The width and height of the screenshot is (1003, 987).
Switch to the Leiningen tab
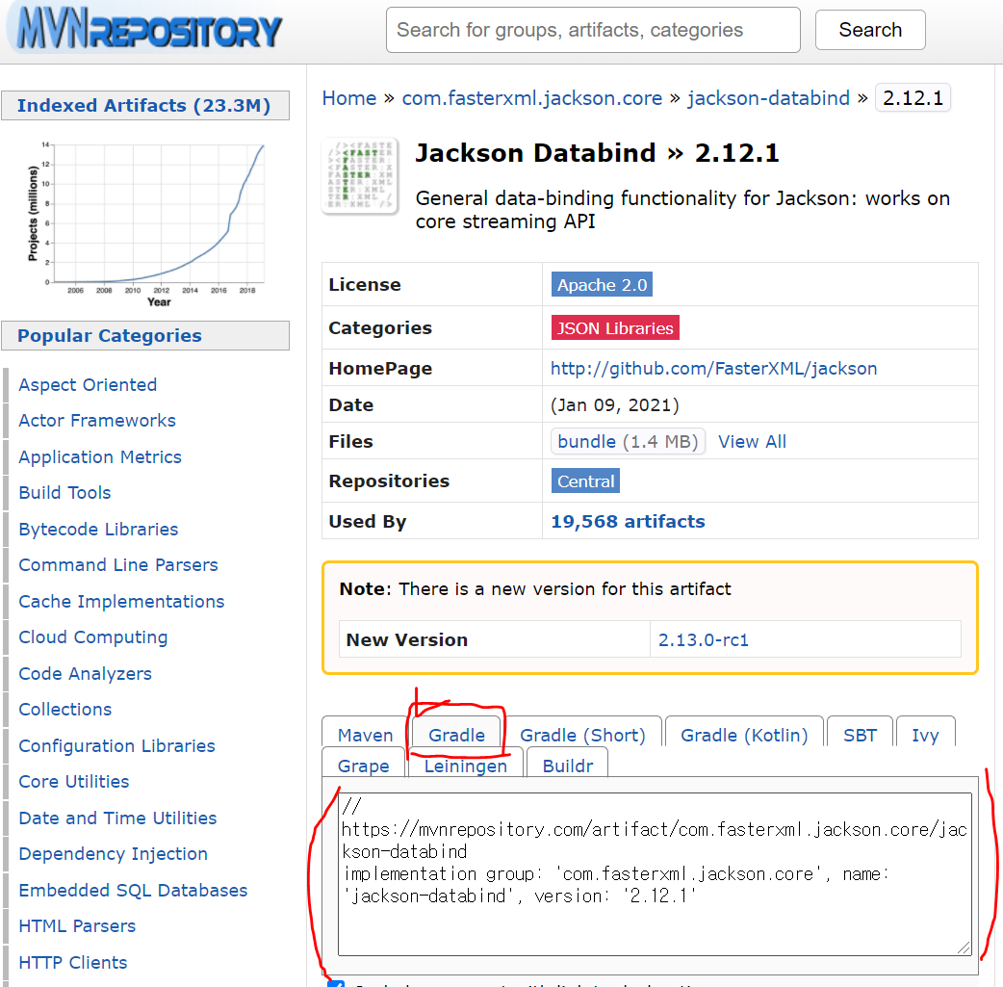coord(465,766)
